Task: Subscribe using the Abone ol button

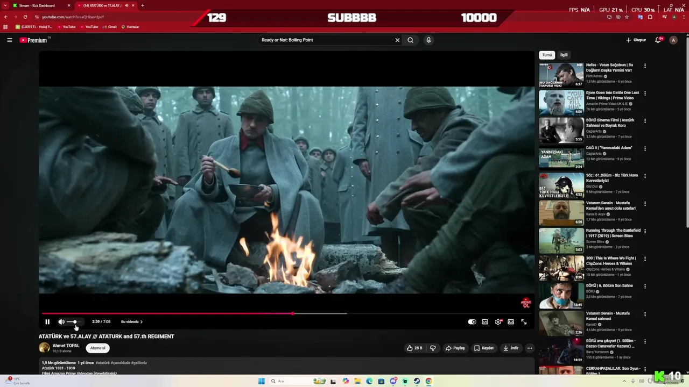Action: (98, 348)
